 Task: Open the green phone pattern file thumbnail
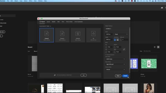tap(149, 64)
